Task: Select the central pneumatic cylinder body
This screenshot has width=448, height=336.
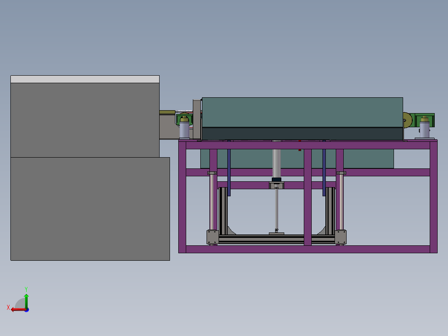Action: [276, 163]
